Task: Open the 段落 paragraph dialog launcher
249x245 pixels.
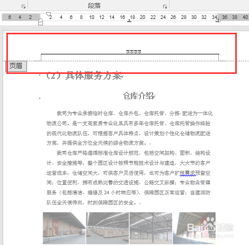Action: pyautogui.click(x=165, y=7)
